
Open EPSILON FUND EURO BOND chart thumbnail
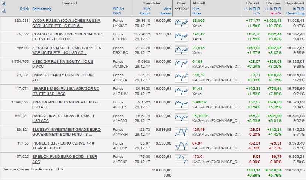pos(181,159)
